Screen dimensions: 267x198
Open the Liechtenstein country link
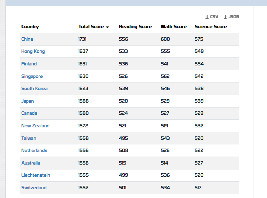click(36, 175)
